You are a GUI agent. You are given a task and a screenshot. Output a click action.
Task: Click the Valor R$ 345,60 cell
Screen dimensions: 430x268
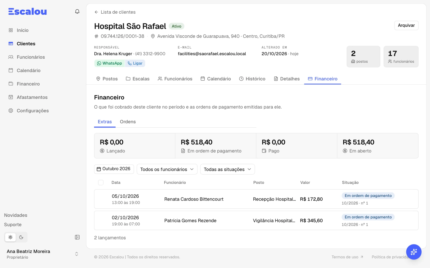pyautogui.click(x=311, y=221)
